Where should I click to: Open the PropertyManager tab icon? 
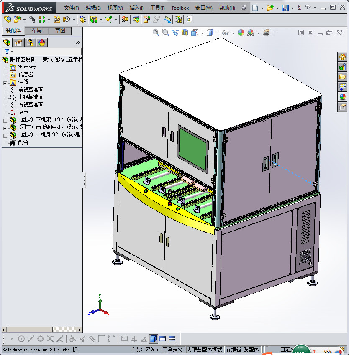click(x=18, y=42)
